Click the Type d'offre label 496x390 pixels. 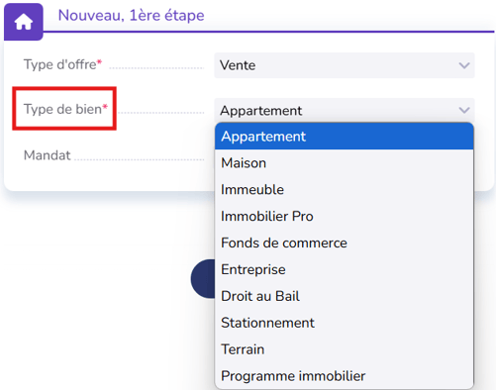coord(62,64)
